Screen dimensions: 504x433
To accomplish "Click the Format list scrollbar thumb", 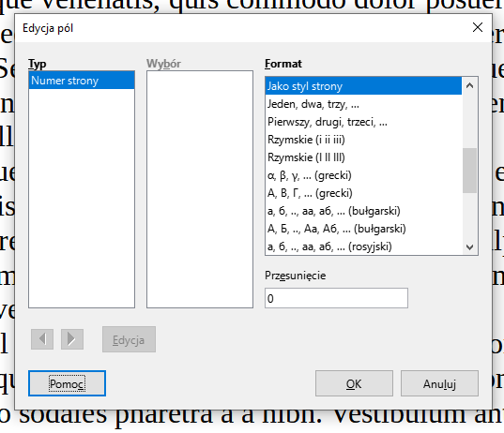I will point(469,171).
